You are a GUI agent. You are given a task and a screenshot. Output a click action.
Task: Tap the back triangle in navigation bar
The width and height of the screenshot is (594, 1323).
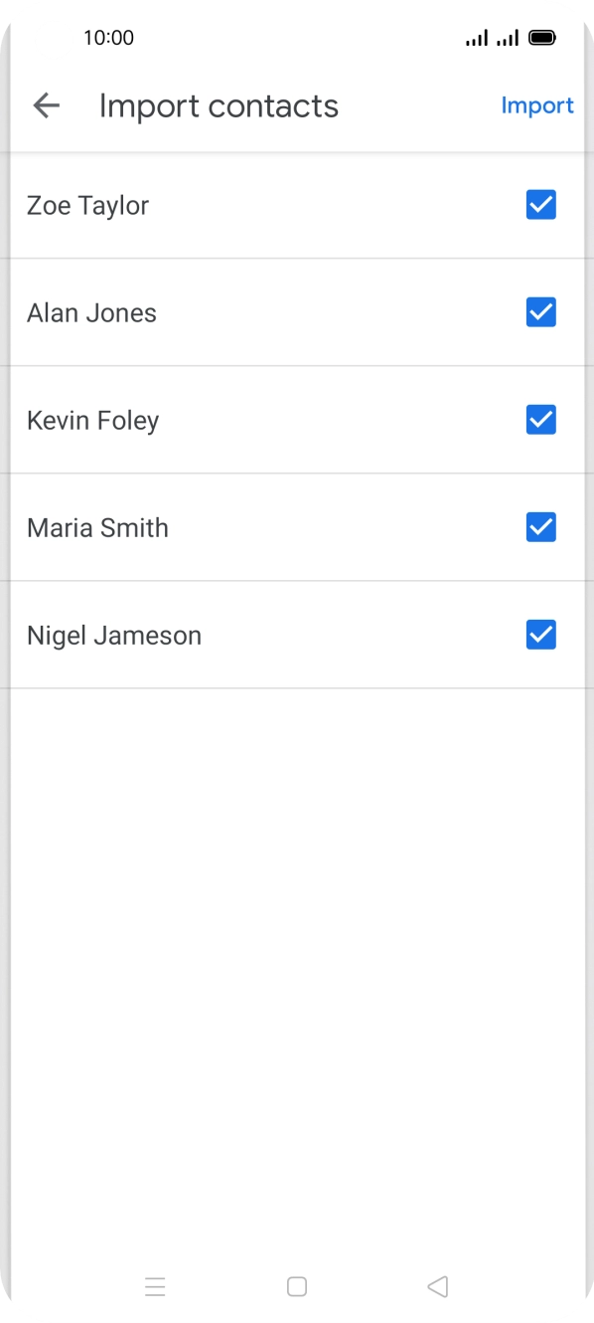click(x=438, y=1286)
